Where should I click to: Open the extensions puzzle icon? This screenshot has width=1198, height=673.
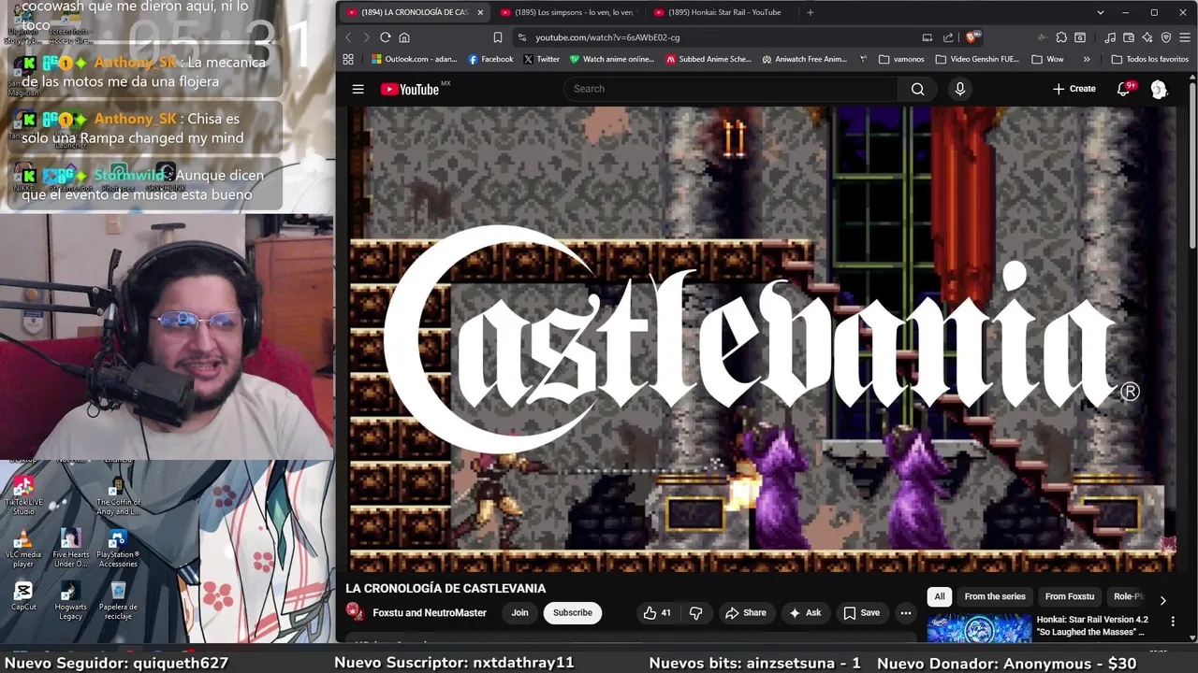point(1061,37)
